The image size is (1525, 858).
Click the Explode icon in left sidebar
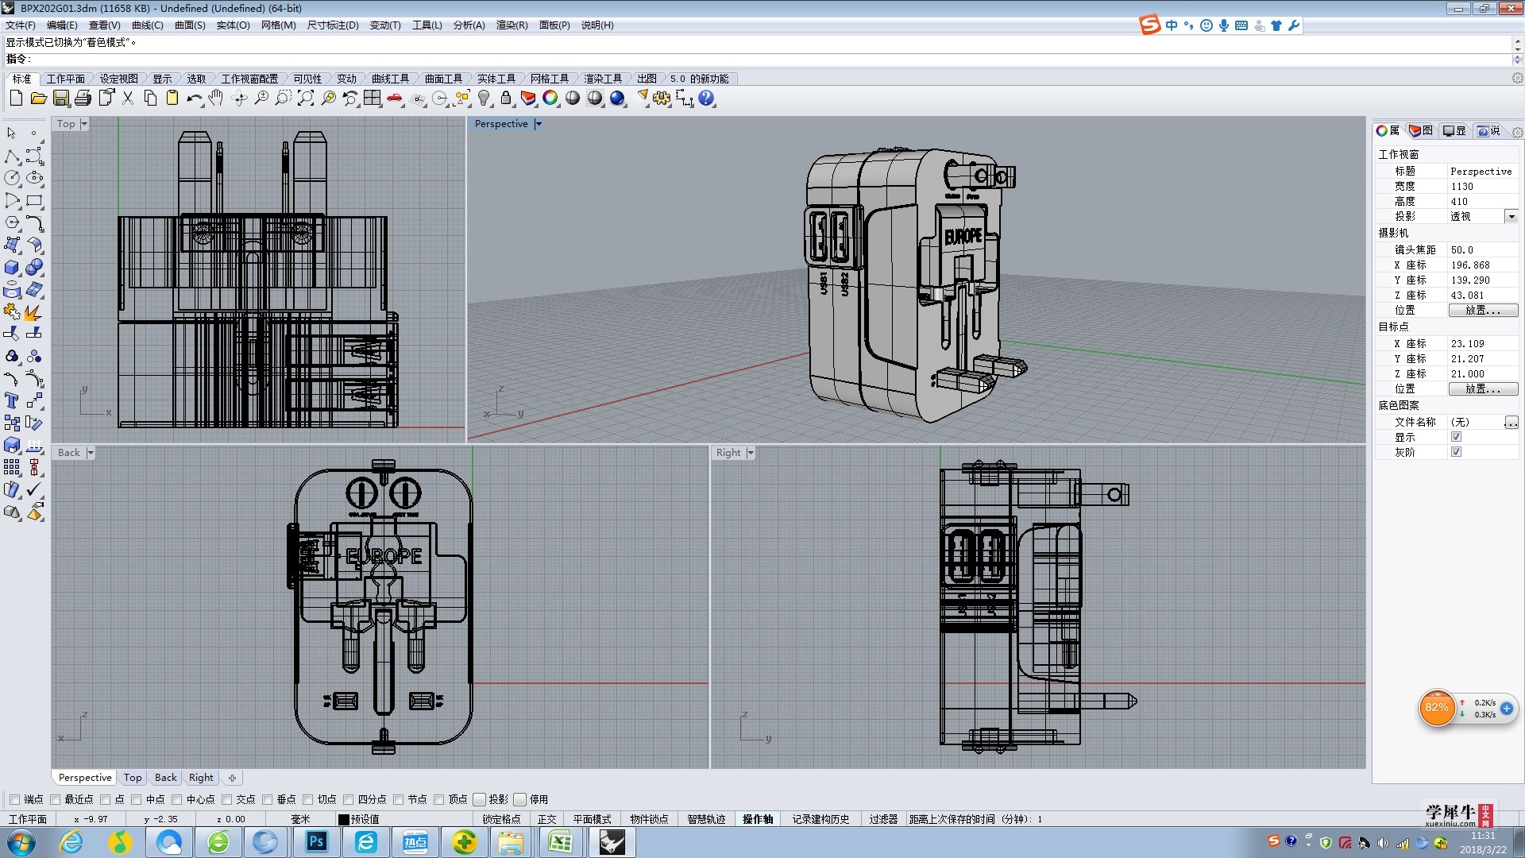(x=34, y=311)
